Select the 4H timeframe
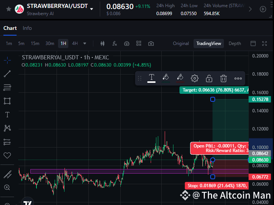Viewport: 274px width, 205px height. (x=75, y=43)
